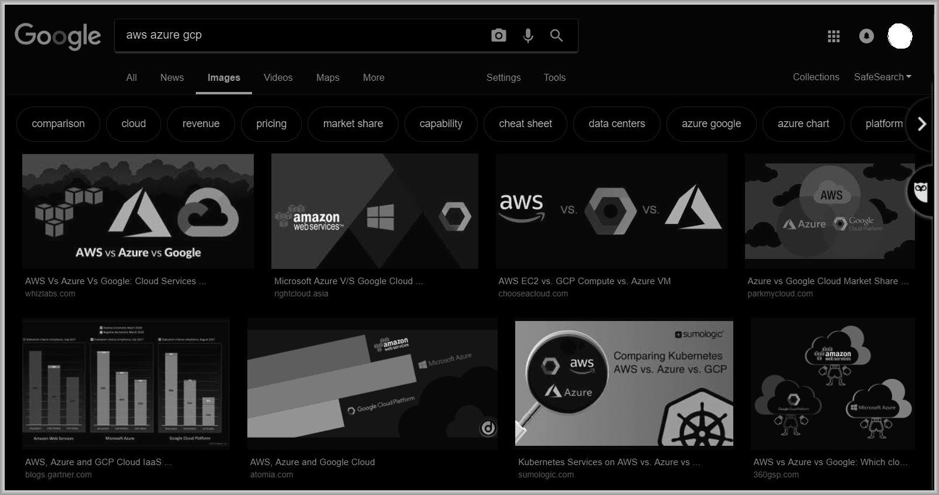Viewport: 939px width, 495px height.
Task: Open search Tools
Action: pyautogui.click(x=554, y=77)
